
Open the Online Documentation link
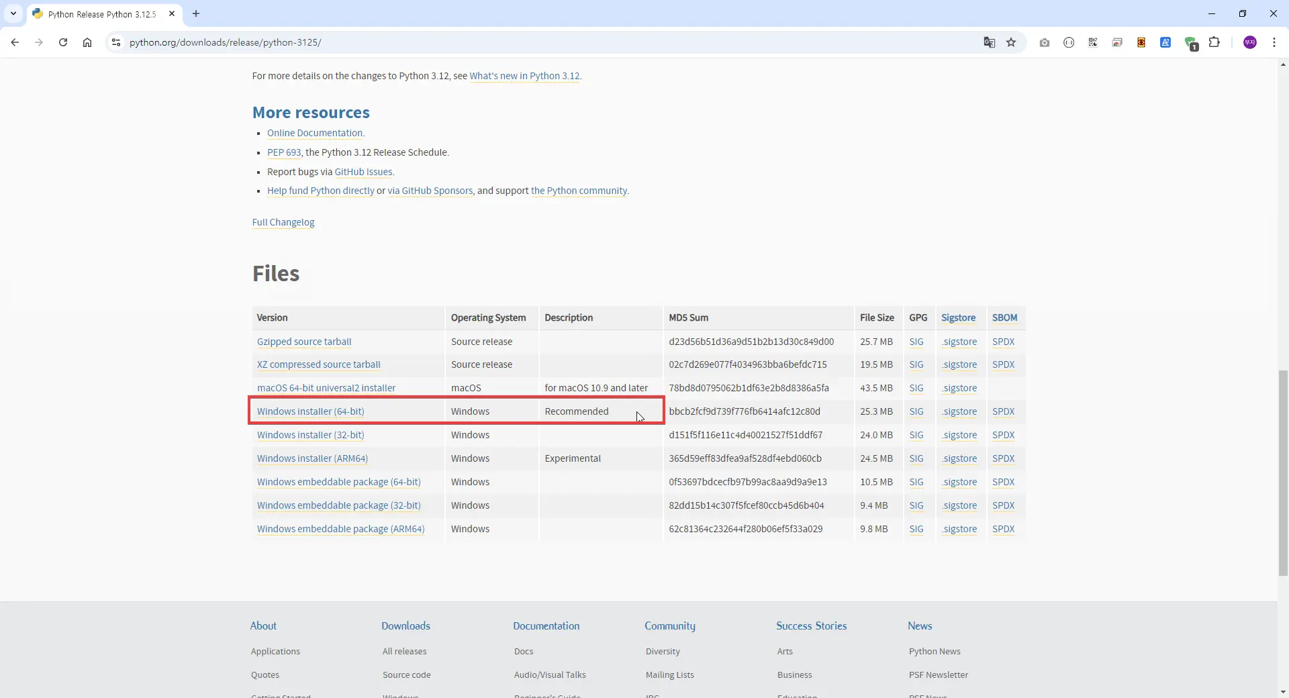pos(315,133)
